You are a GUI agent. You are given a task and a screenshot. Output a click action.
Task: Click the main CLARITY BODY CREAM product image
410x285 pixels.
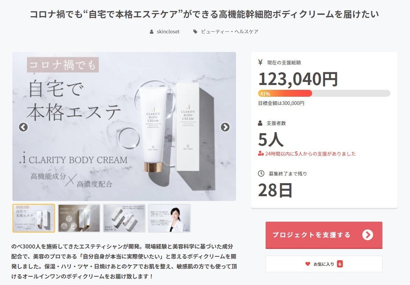tap(124, 126)
